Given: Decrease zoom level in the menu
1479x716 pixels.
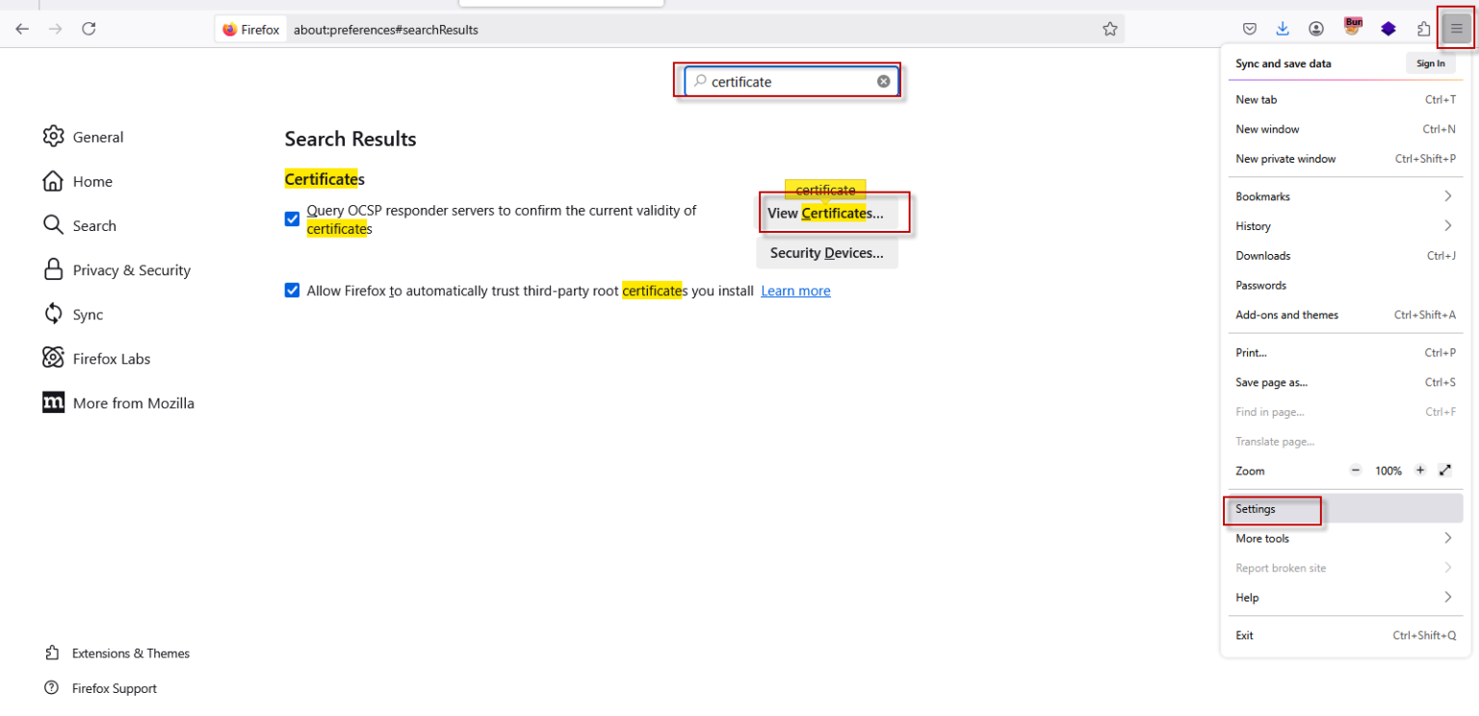Looking at the screenshot, I should tap(1355, 470).
